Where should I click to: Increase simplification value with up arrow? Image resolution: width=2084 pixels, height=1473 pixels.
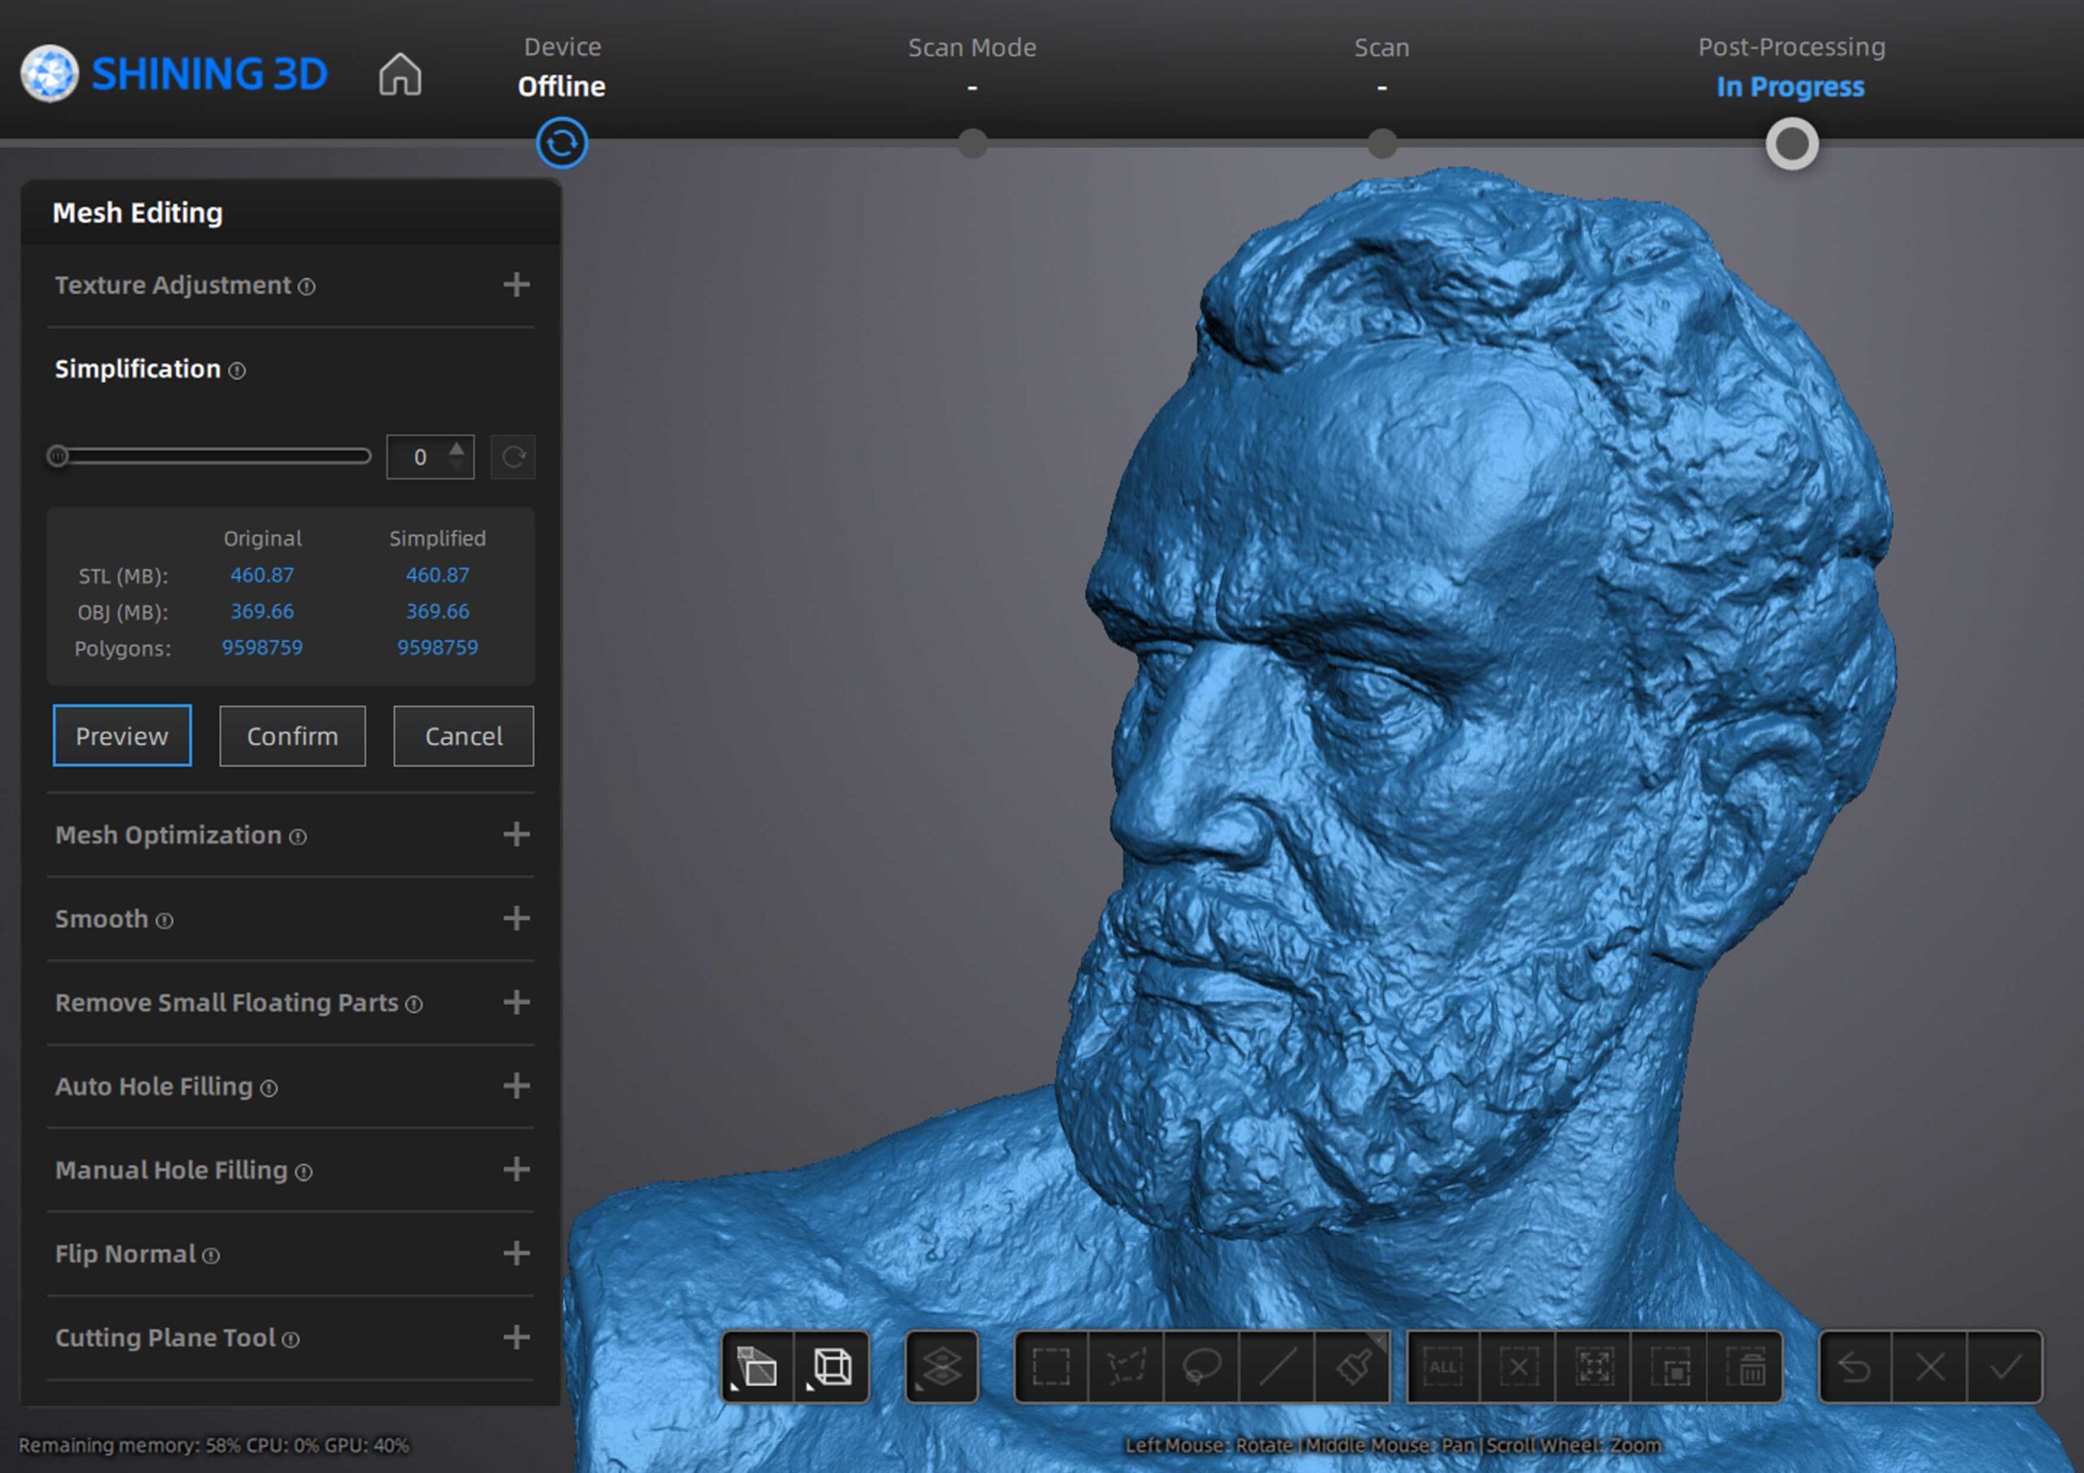coord(457,448)
